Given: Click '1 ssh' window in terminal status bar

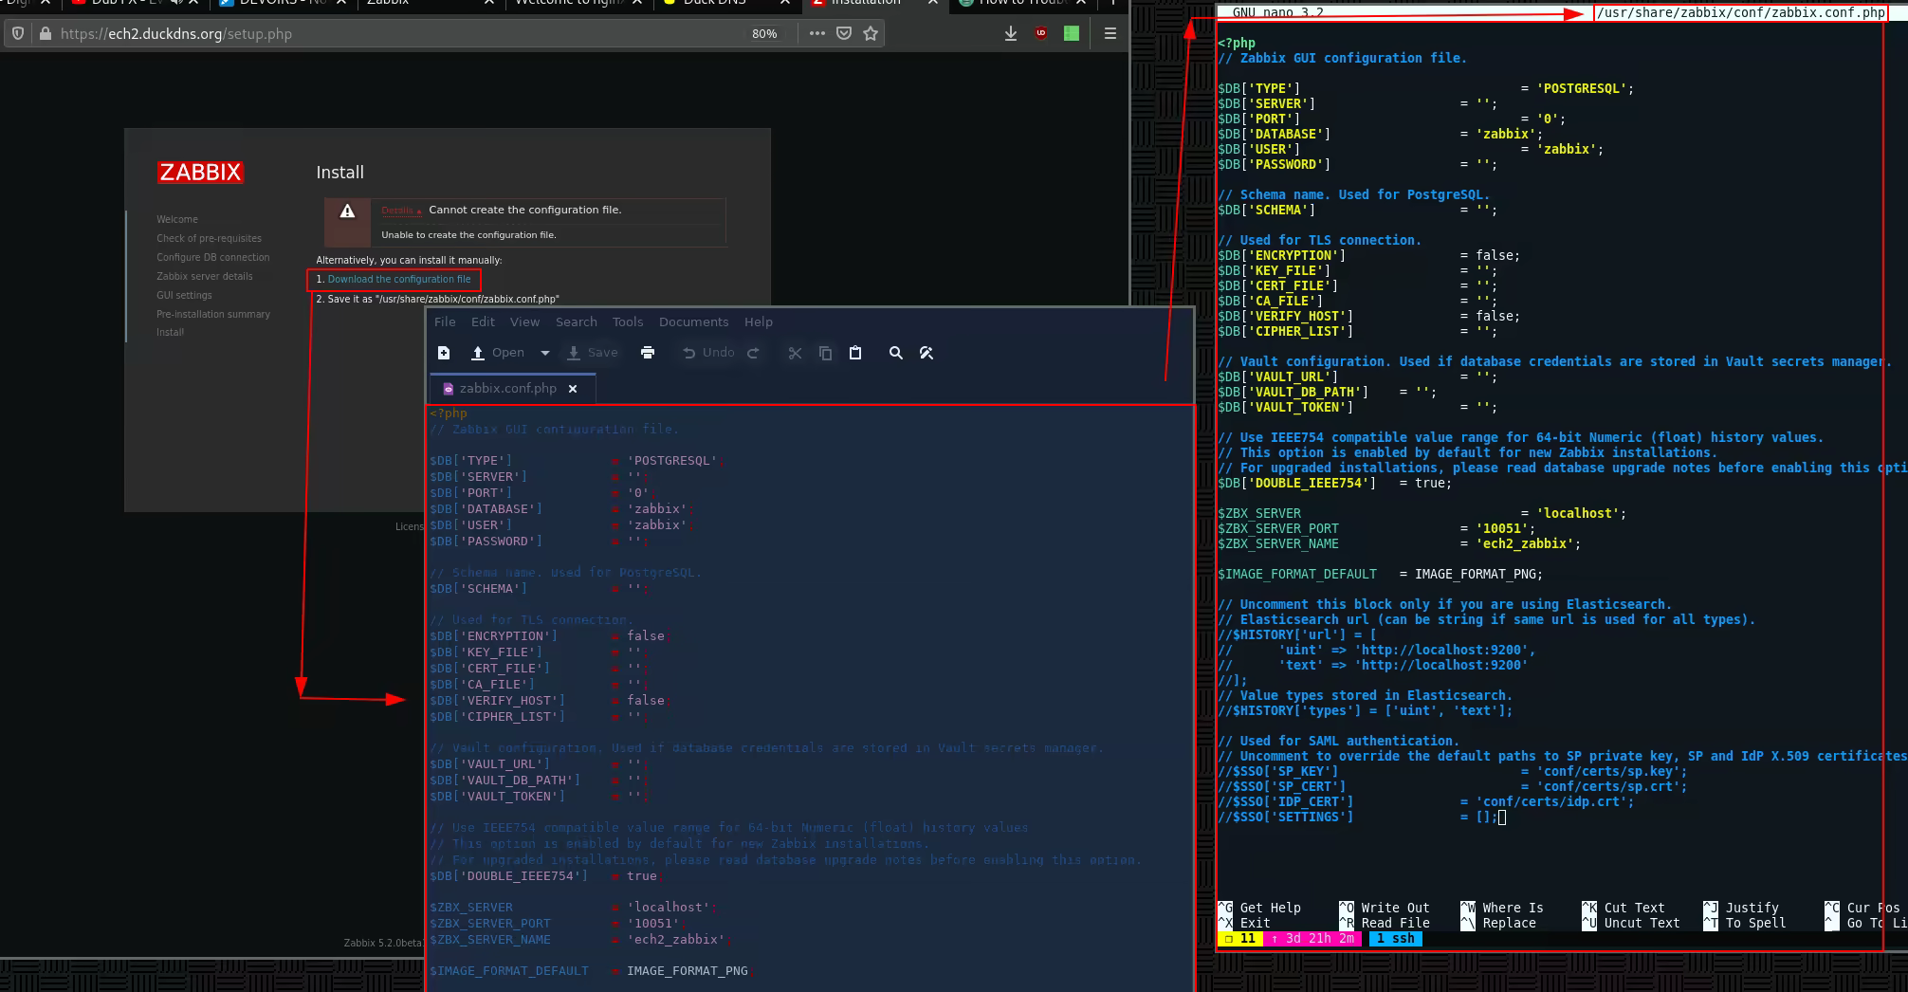Looking at the screenshot, I should click(1396, 939).
